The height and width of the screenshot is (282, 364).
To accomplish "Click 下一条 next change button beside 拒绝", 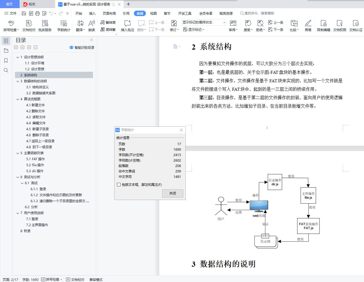I will pos(276,29).
